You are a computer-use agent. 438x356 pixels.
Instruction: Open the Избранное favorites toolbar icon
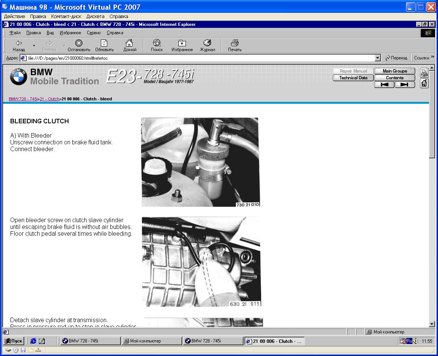pos(182,45)
